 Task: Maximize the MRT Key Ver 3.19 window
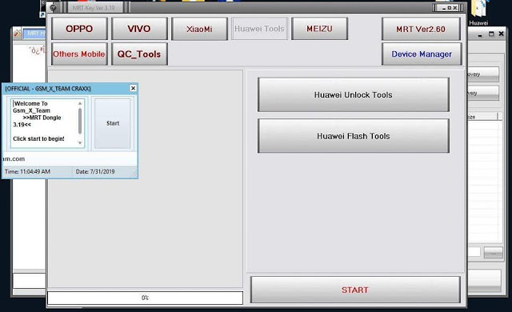450,8
